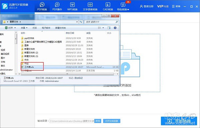Viewport: 200px width, 128px height.
Task: Sort by the 修改日期 column header
Action: click(70, 33)
